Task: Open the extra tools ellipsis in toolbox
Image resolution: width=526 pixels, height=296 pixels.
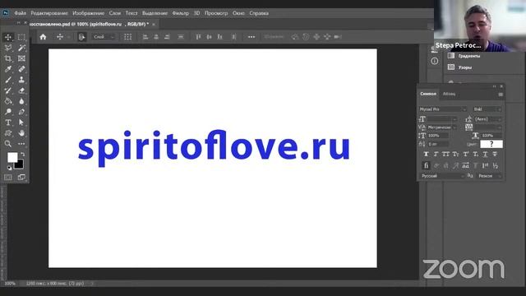Action: click(21, 144)
